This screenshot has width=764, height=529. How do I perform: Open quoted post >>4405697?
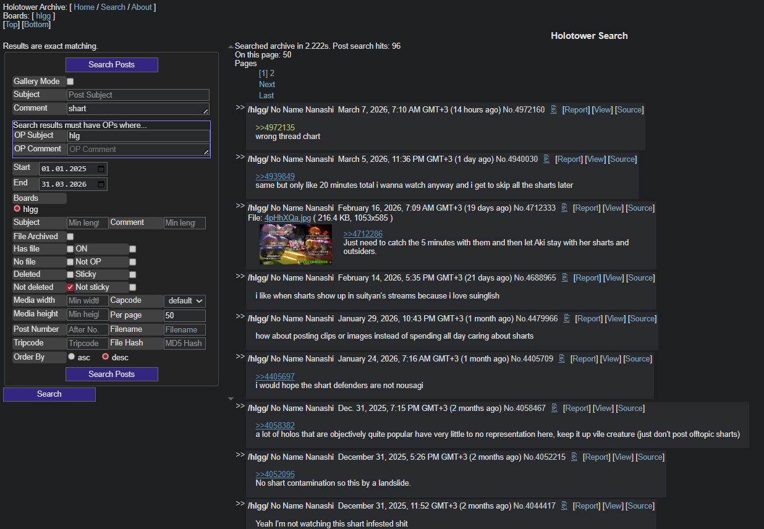(275, 376)
